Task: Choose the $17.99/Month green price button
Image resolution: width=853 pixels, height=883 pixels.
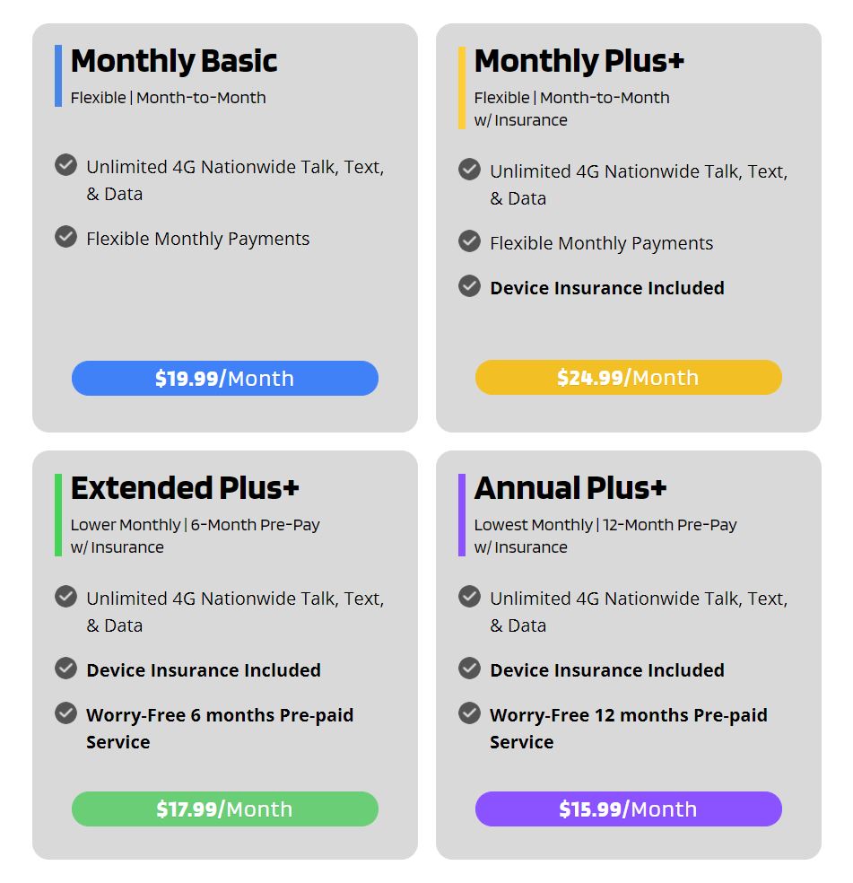Action: tap(224, 809)
